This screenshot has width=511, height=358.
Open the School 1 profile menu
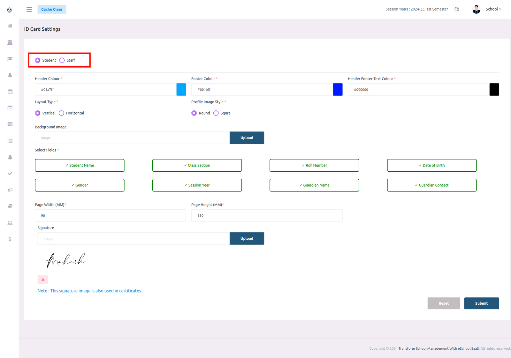click(x=487, y=9)
